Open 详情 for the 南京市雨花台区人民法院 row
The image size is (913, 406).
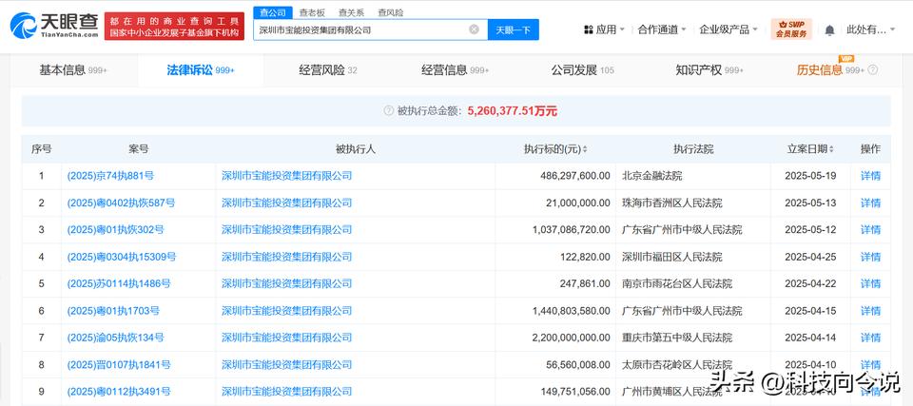[870, 283]
